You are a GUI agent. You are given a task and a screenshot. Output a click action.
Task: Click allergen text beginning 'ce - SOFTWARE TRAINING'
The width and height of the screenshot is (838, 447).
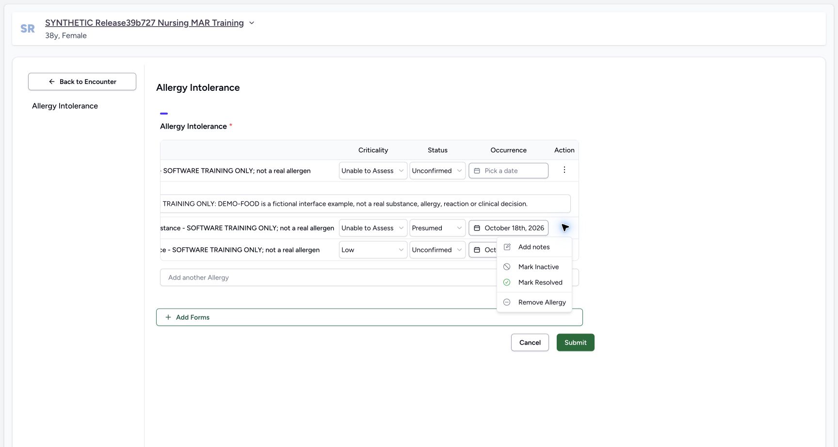pyautogui.click(x=240, y=250)
